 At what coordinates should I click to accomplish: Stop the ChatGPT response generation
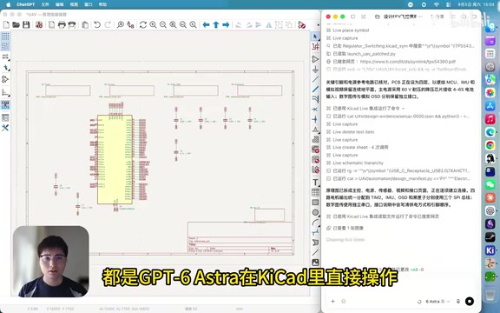point(470,301)
